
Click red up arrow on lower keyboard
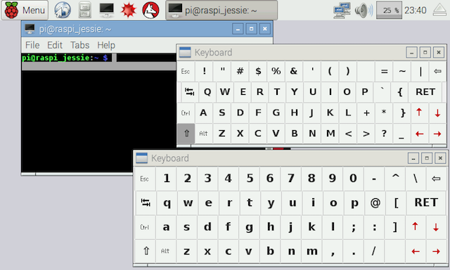(x=415, y=226)
